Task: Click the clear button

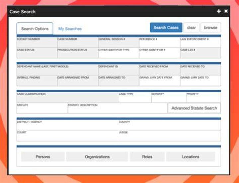Action: point(191,28)
